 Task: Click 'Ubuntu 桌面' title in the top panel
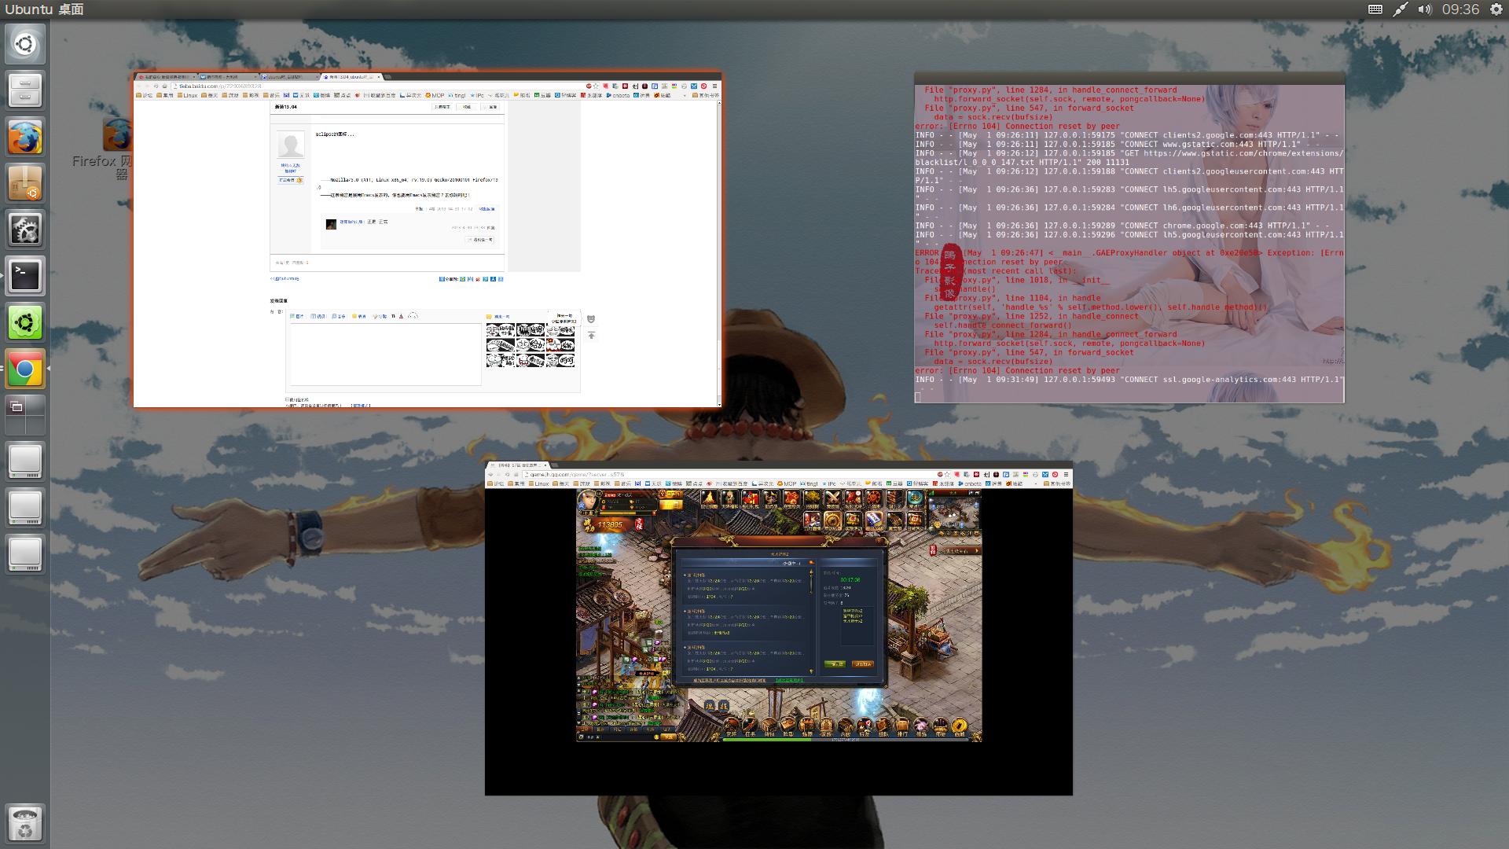point(44,9)
